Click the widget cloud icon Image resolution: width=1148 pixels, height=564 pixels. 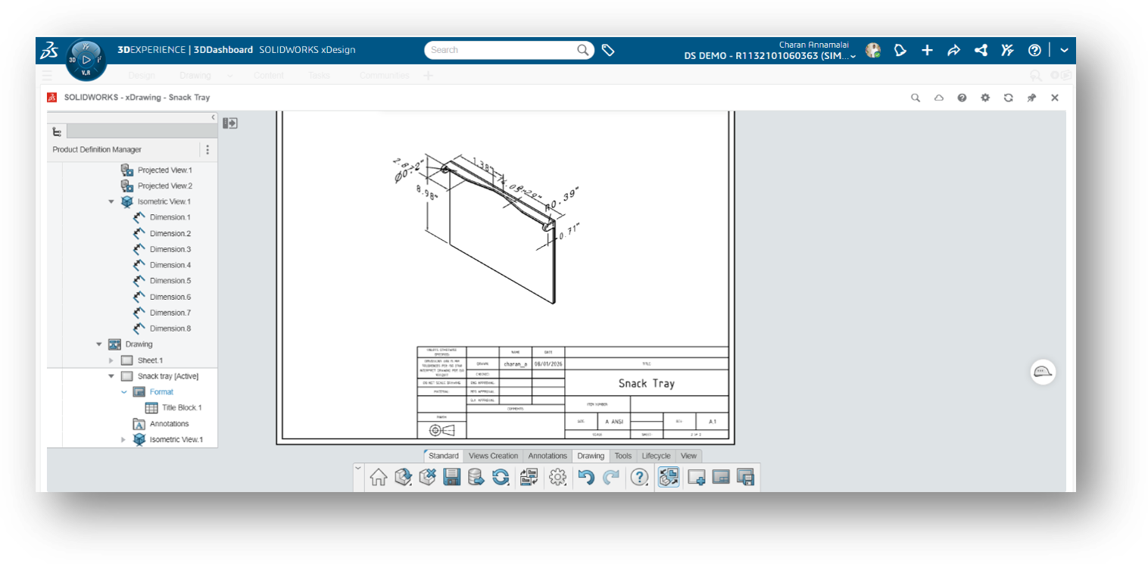pos(939,98)
